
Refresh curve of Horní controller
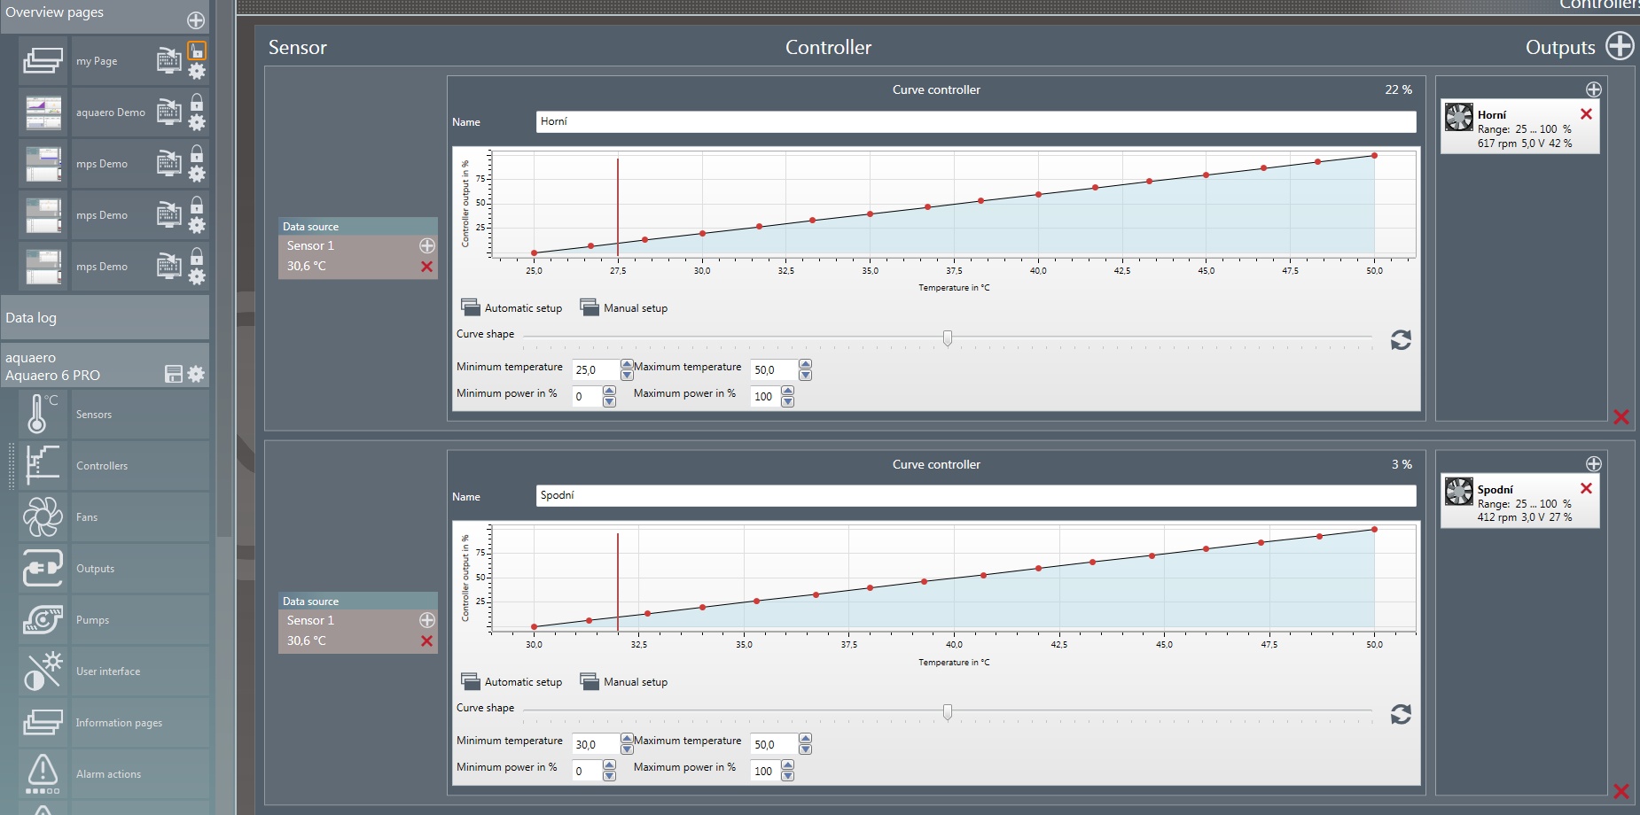pyautogui.click(x=1401, y=340)
